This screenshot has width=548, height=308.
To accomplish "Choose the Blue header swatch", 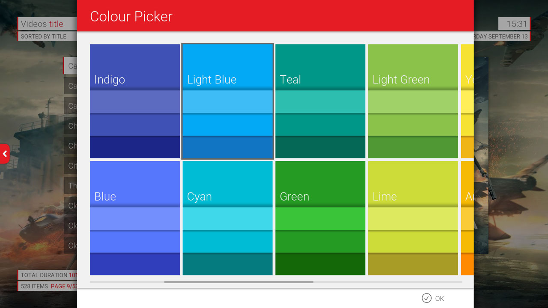I will 135,184.
